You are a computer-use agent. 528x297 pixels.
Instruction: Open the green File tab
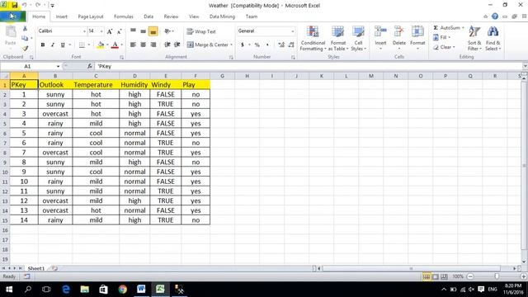[13, 16]
